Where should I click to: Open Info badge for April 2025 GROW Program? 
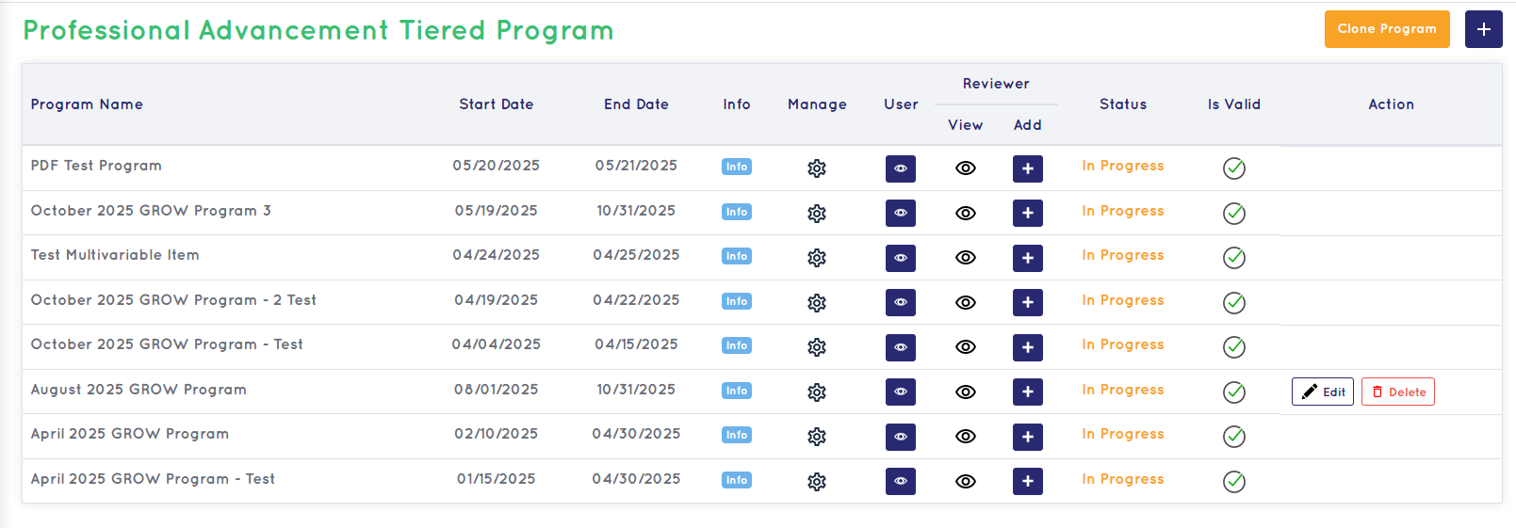737,435
